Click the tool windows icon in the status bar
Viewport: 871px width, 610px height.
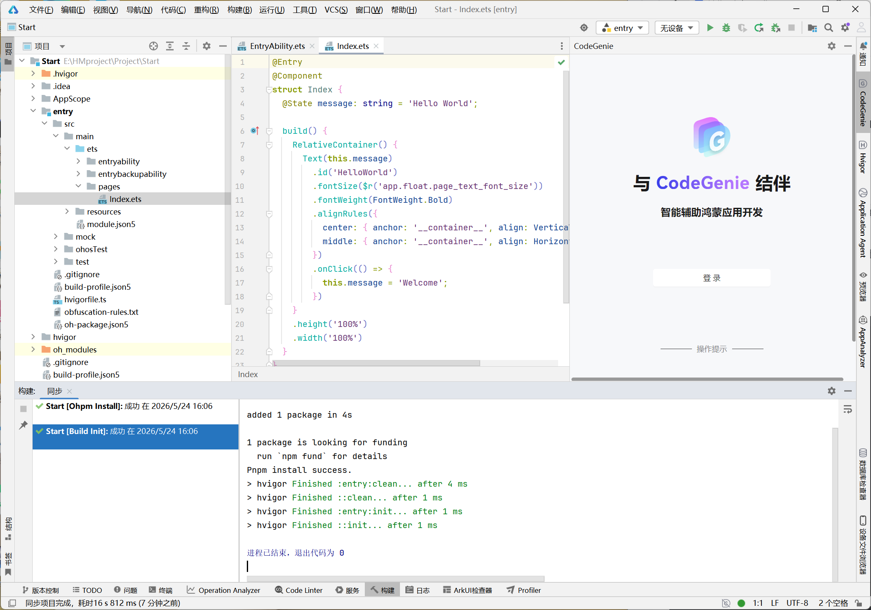pos(12,603)
